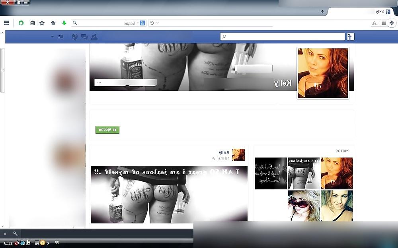Open the posted 'jealous of myself' image

[x=169, y=194]
